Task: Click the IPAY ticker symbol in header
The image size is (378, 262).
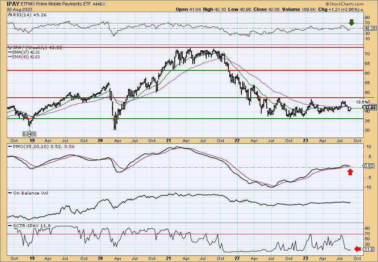Action: [13, 4]
